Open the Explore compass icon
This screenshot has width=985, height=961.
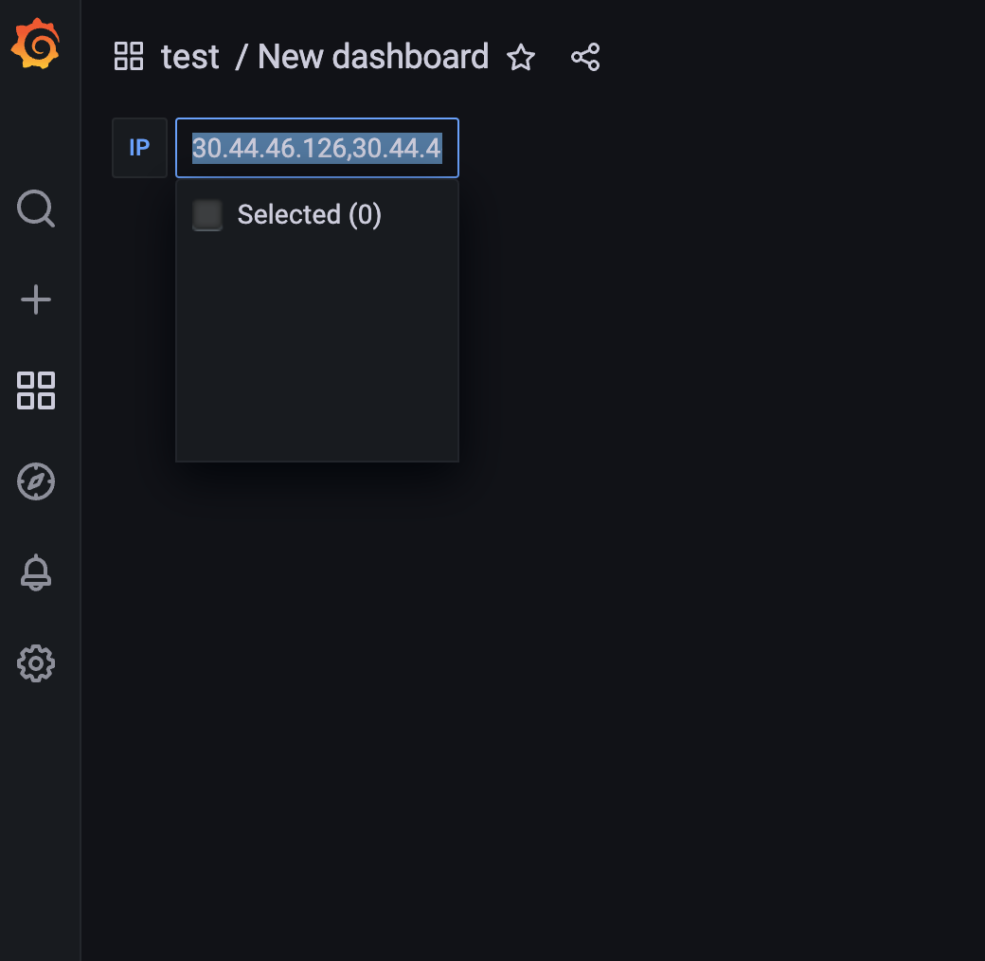tap(36, 481)
